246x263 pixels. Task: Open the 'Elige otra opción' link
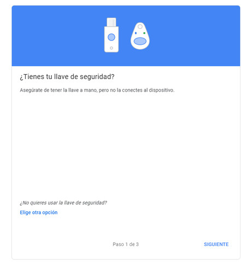[39, 212]
